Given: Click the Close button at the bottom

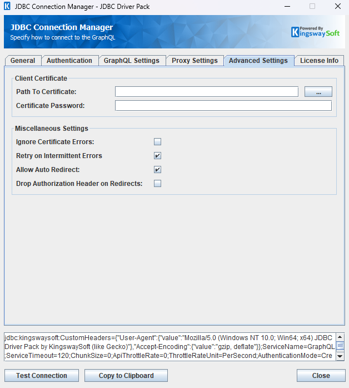Looking at the screenshot, I should pyautogui.click(x=321, y=376).
